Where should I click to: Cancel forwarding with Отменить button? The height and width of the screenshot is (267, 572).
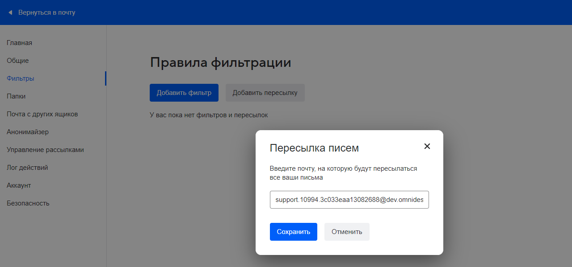pos(347,231)
